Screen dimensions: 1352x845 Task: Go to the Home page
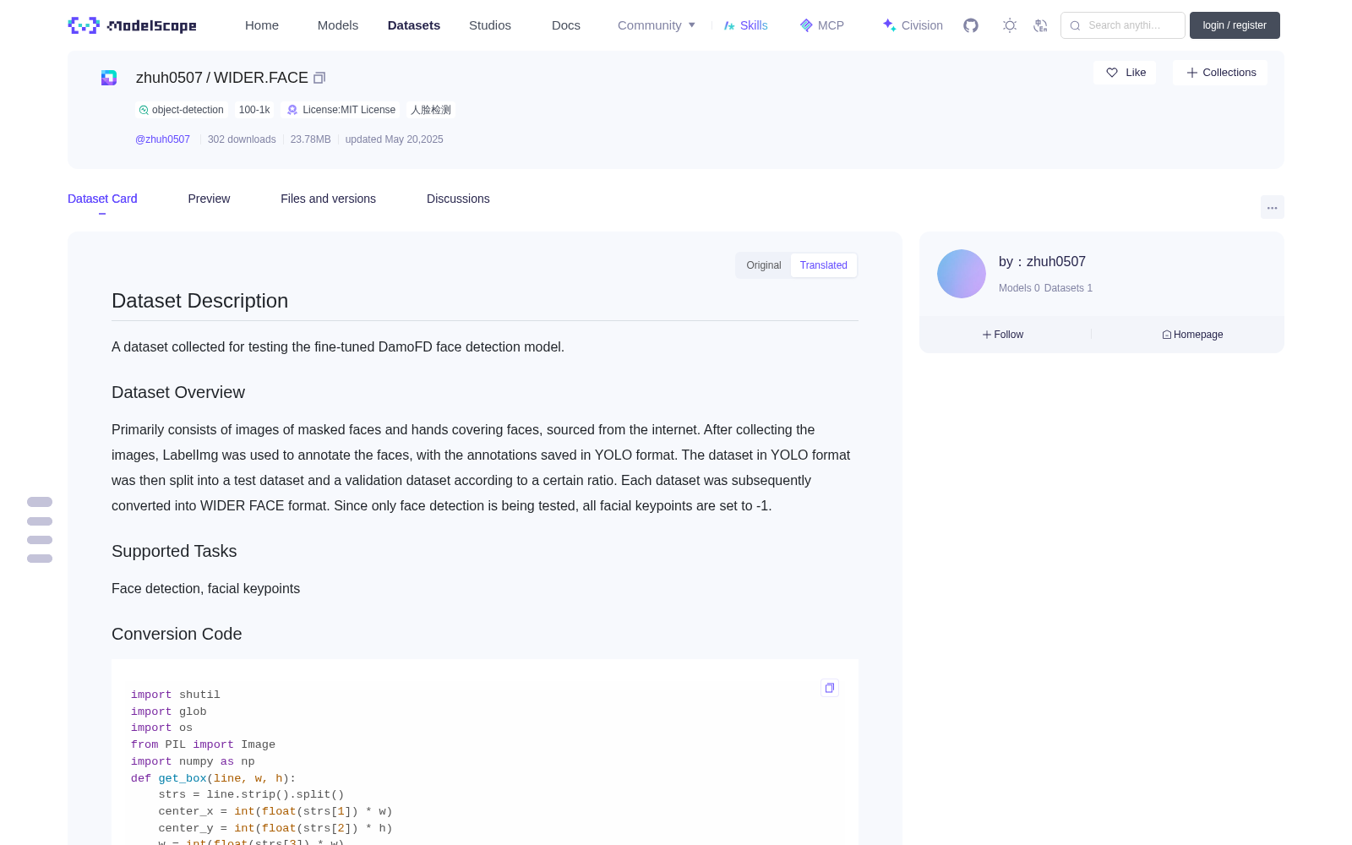pos(262,25)
